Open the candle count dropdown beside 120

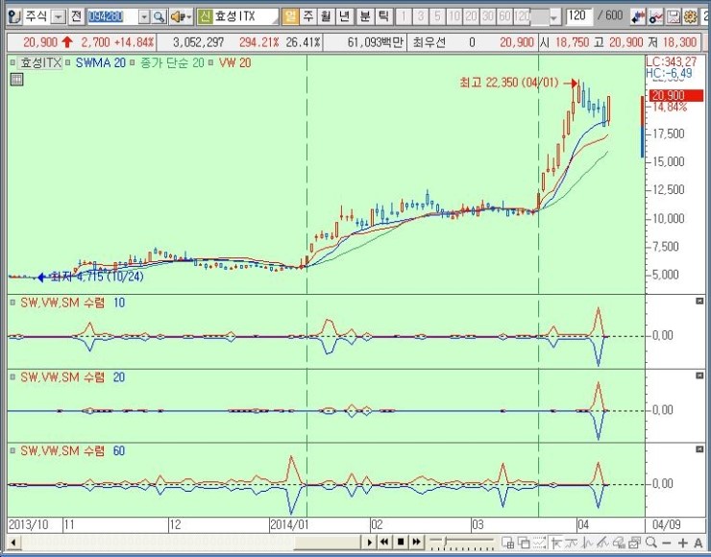[x=553, y=17]
